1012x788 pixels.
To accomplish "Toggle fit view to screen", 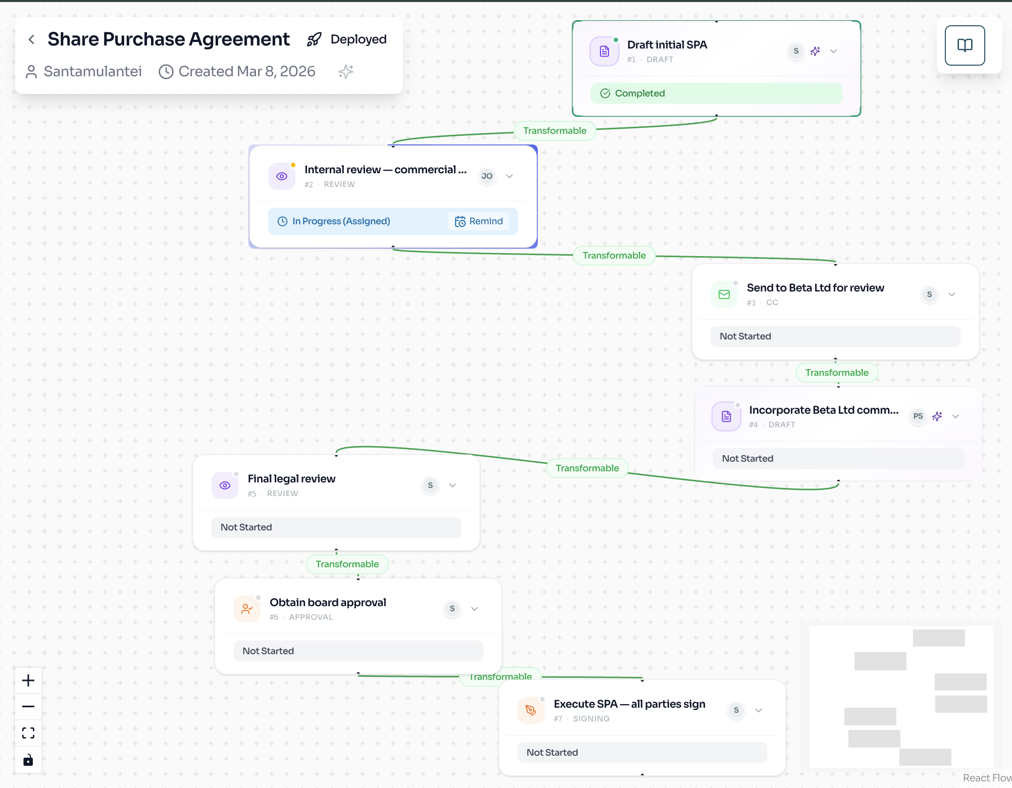I will [28, 733].
